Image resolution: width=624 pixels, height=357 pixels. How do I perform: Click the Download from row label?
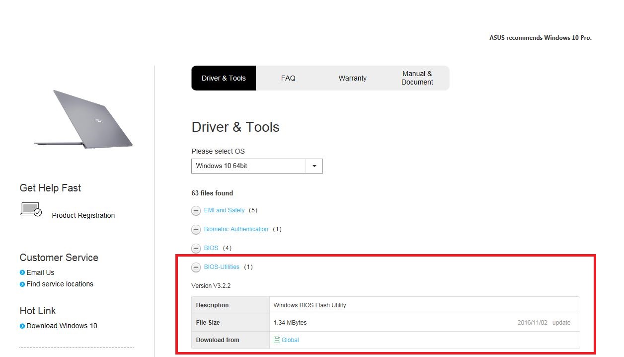point(218,340)
